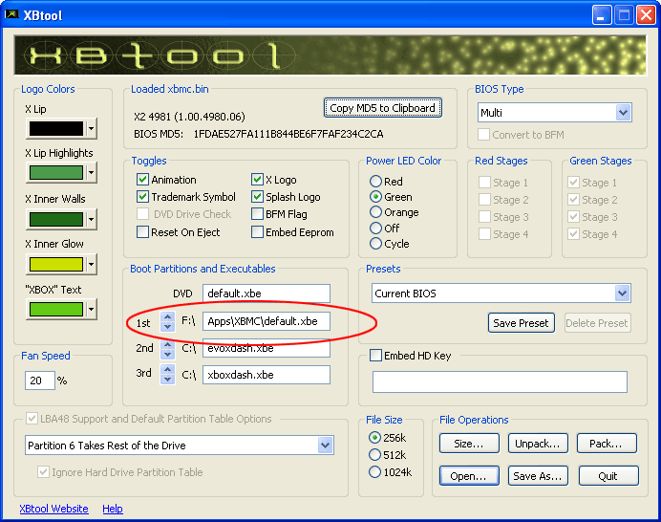Click the xboxdash.xbe input field
661x522 pixels.
coord(267,375)
